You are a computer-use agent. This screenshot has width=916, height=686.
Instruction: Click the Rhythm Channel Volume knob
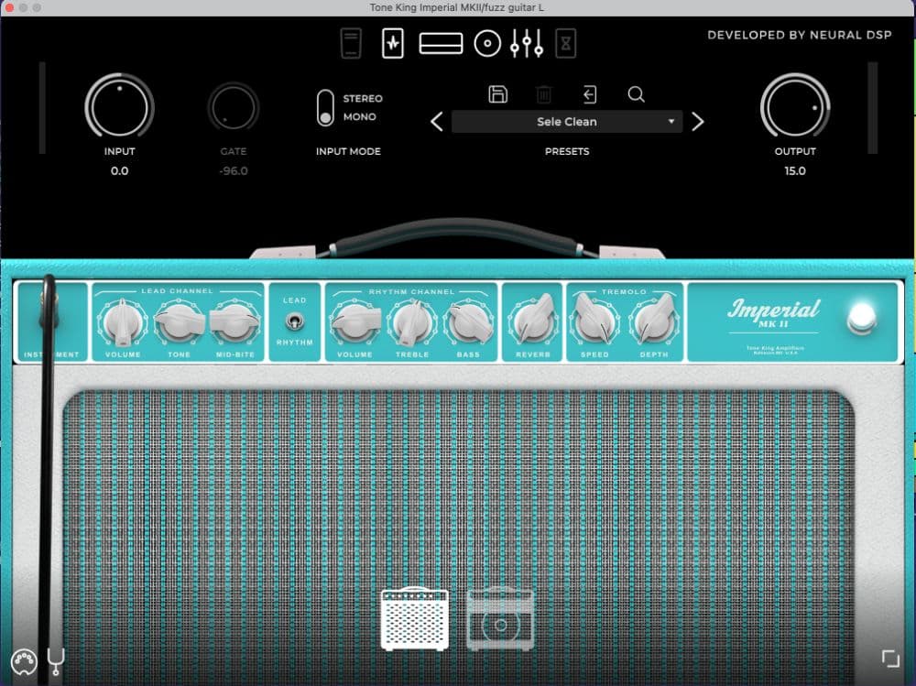(354, 322)
